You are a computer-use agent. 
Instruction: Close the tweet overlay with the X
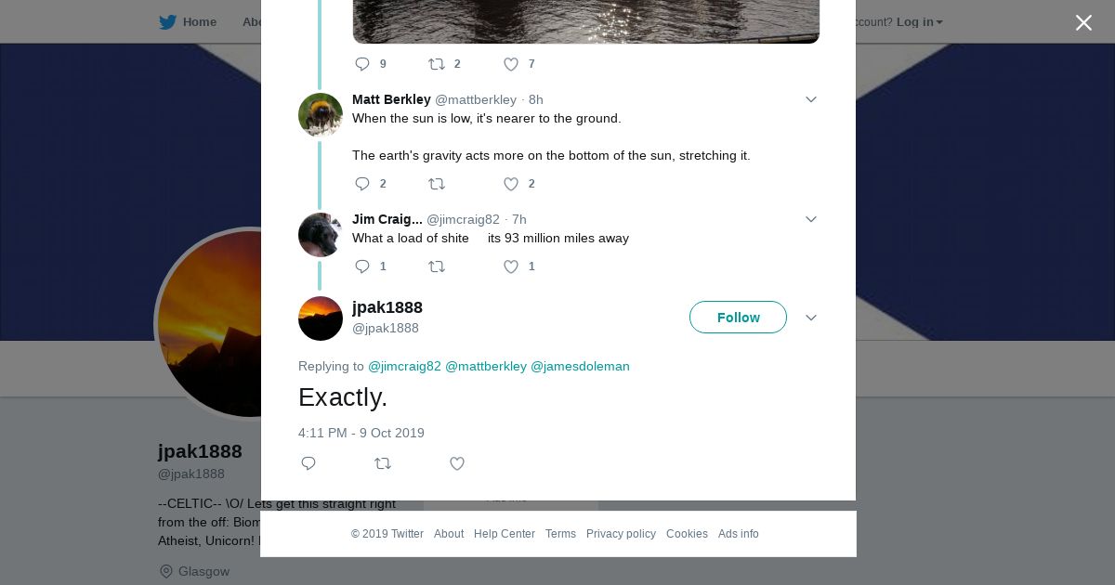pos(1083,23)
